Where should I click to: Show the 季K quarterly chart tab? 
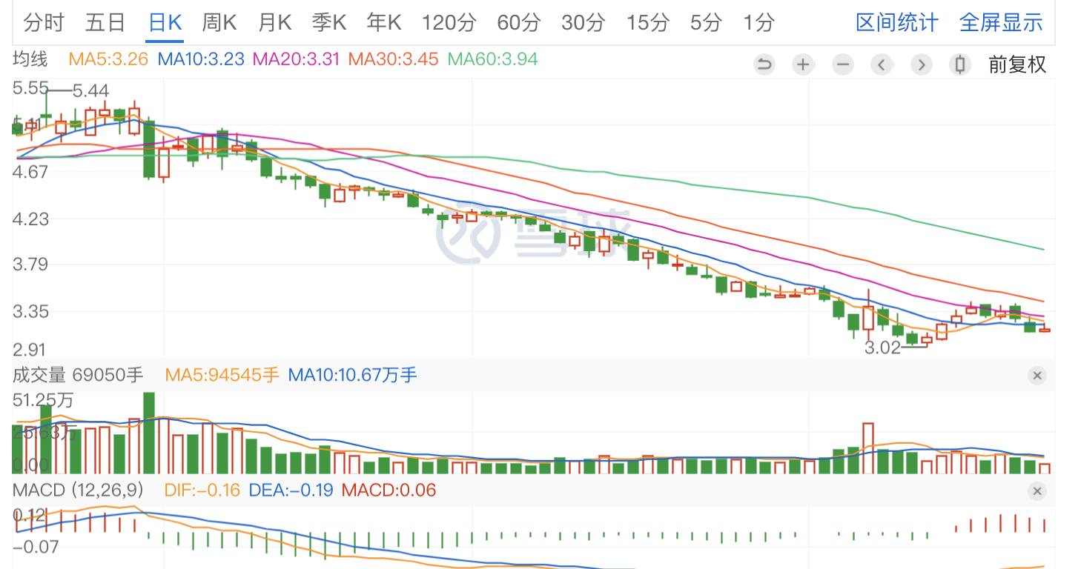[x=329, y=23]
